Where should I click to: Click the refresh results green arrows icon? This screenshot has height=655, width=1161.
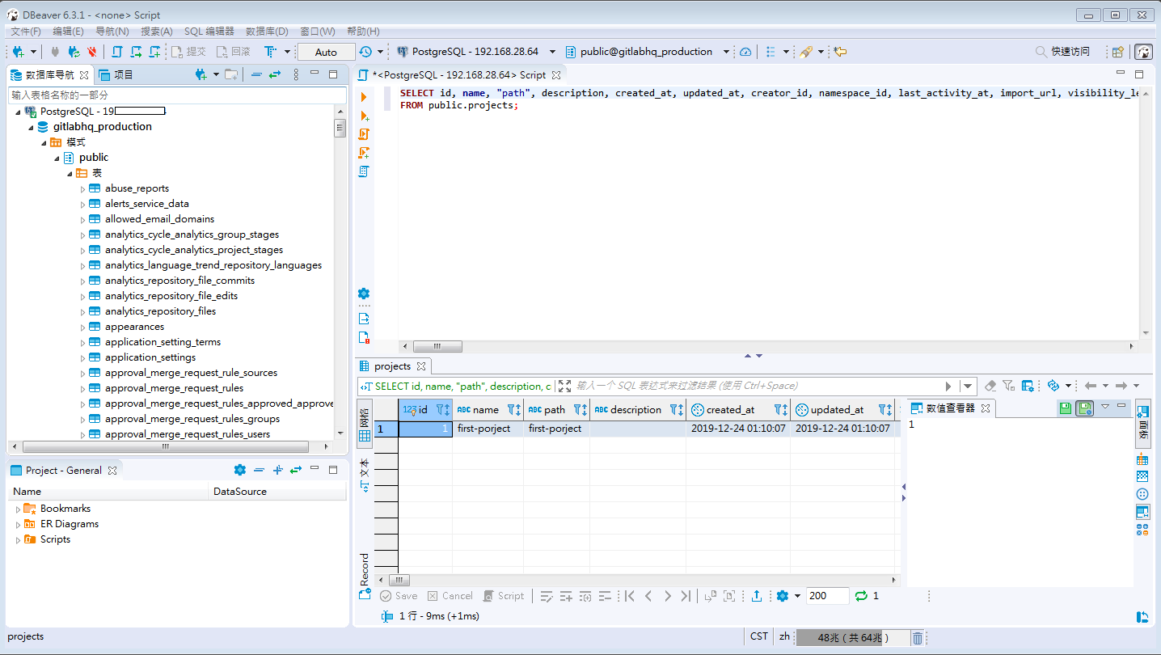[861, 596]
